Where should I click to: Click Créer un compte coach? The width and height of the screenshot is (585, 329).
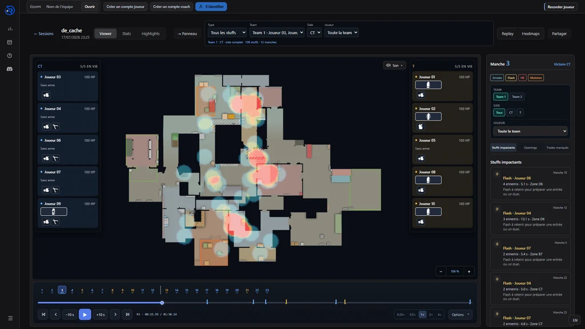[x=171, y=7]
